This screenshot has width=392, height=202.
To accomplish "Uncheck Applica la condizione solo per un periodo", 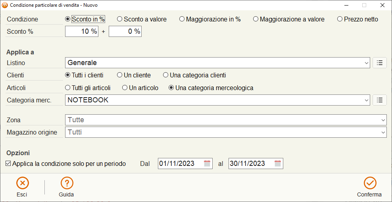I will [x=8, y=164].
